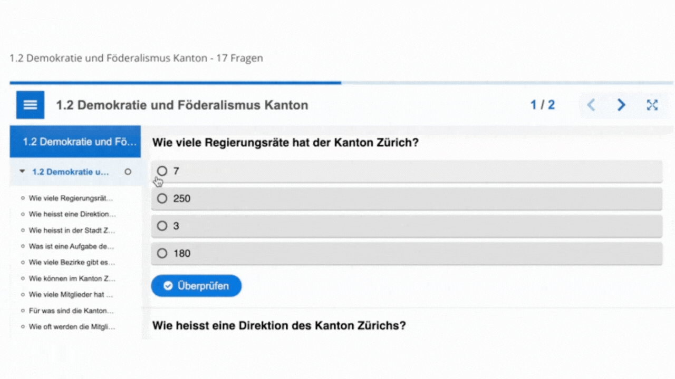This screenshot has height=379, width=675.
Task: Click the 1 / 2 page indicator
Action: (542, 105)
